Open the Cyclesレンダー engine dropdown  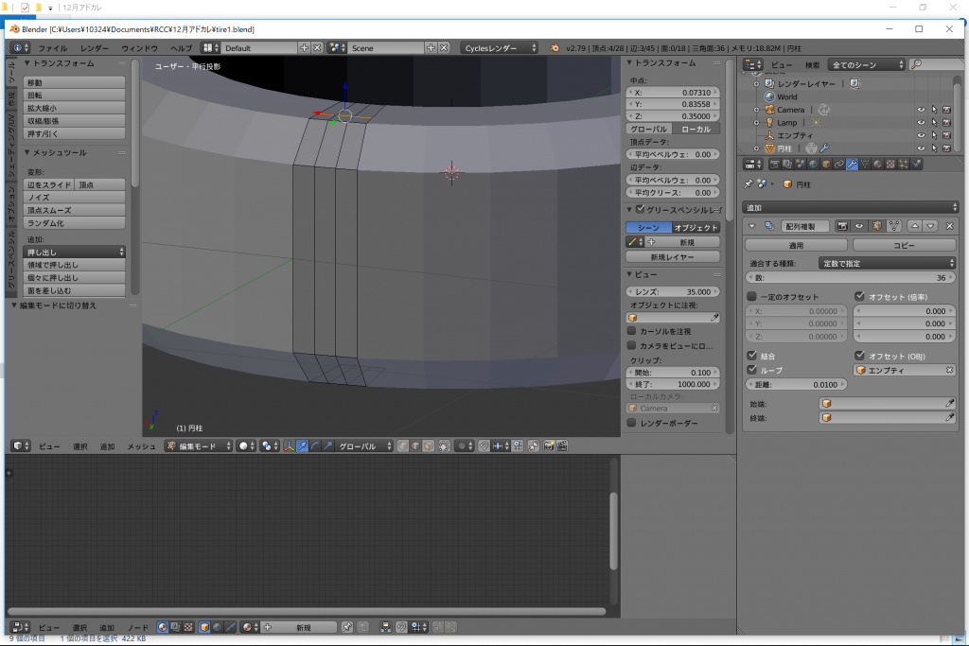pos(500,47)
